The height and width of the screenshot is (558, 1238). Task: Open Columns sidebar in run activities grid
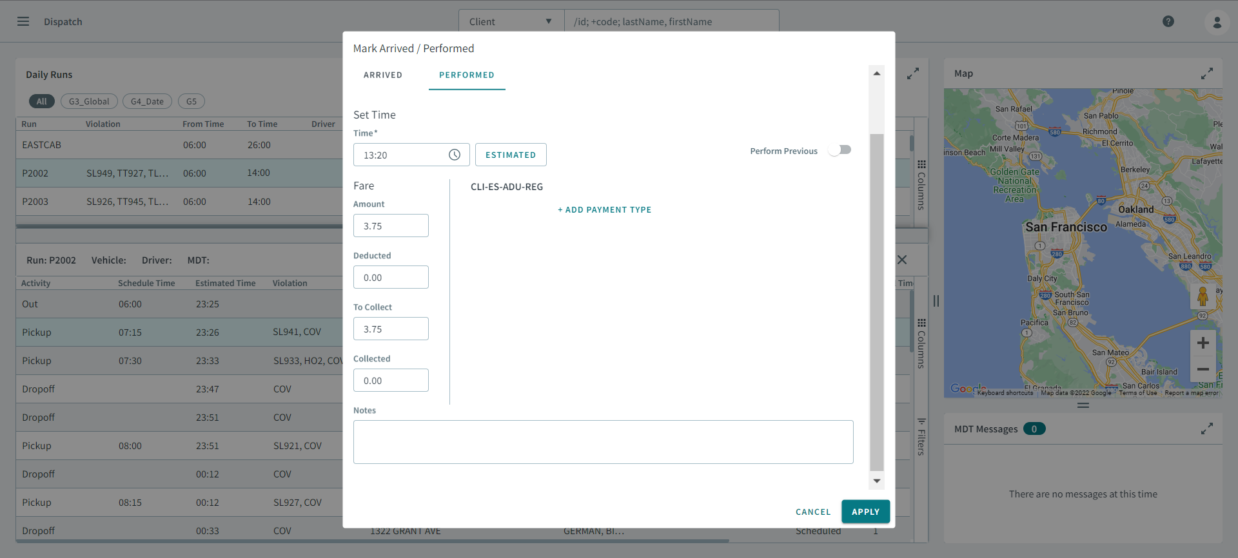coord(921,343)
